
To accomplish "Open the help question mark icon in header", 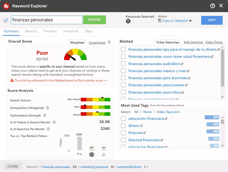I will (213, 6).
